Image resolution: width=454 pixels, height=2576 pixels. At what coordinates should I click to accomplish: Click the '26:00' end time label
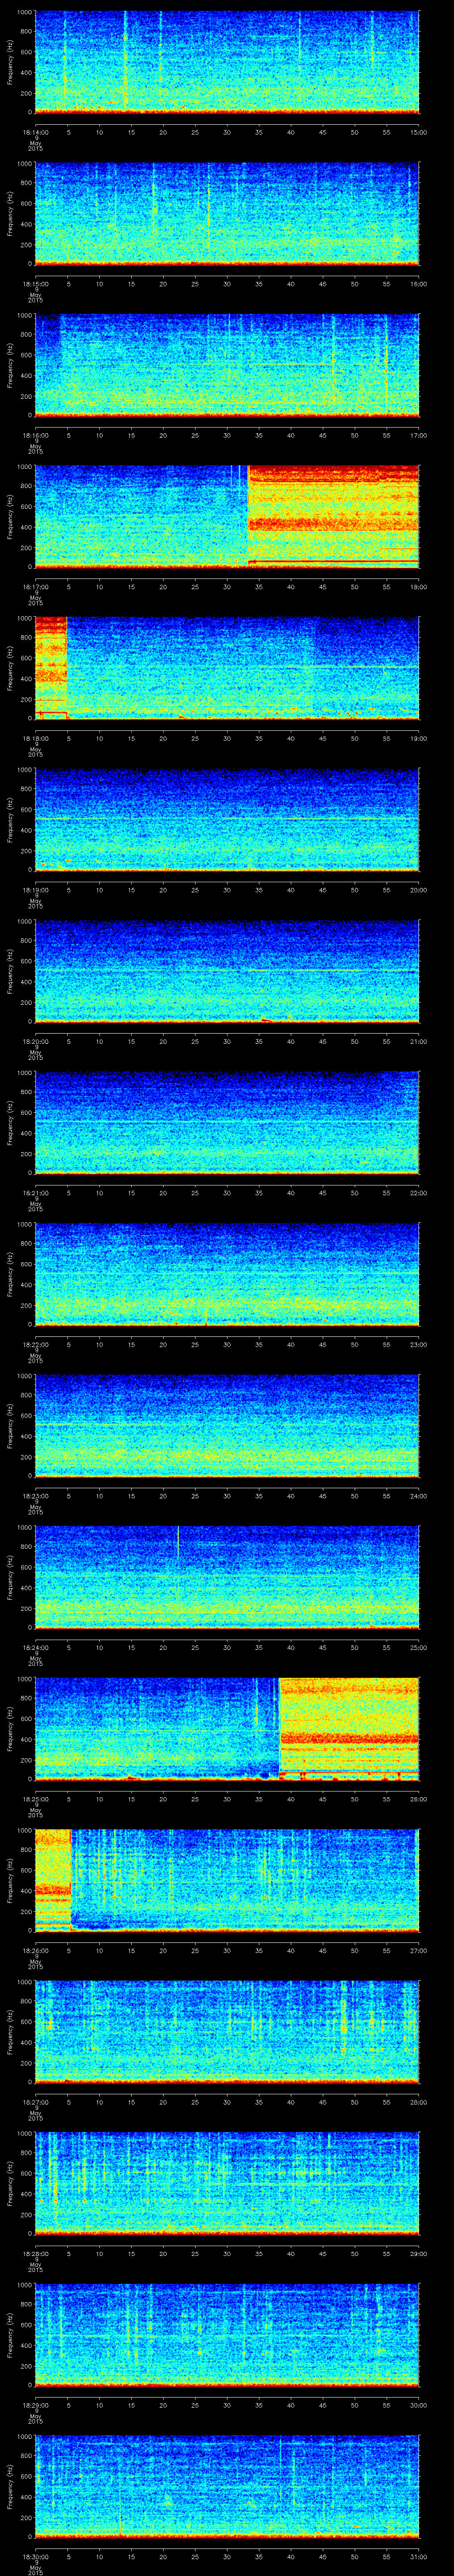[x=419, y=1798]
